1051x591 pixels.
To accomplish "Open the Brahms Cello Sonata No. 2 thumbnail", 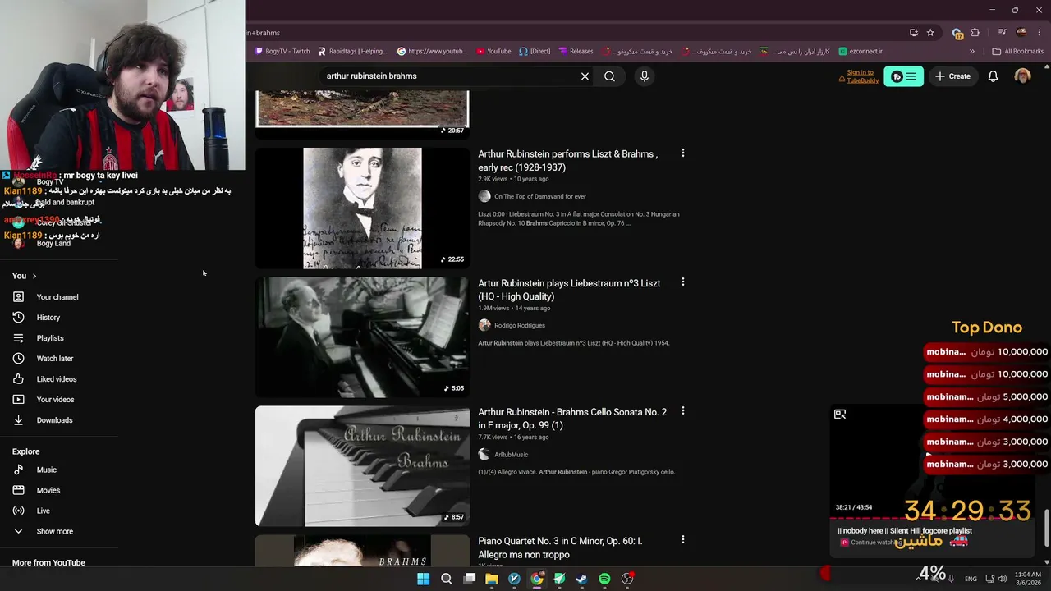I will [362, 466].
